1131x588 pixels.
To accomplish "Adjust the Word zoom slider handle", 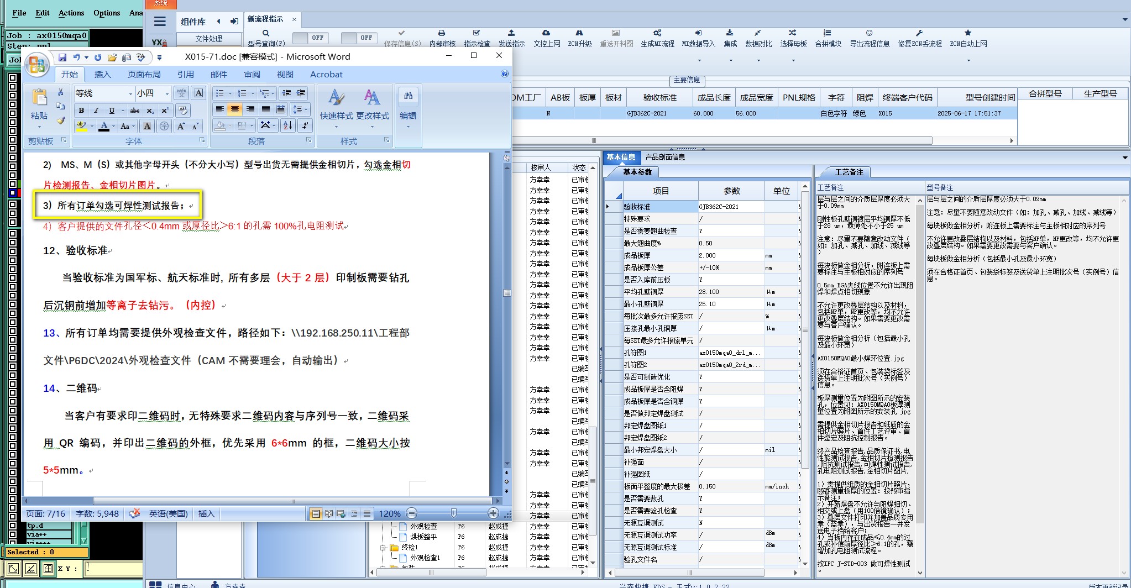I will pos(453,513).
